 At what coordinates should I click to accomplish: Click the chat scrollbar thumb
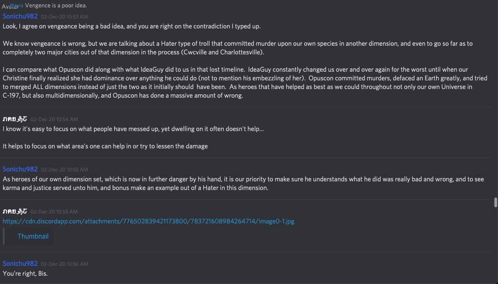(x=495, y=202)
